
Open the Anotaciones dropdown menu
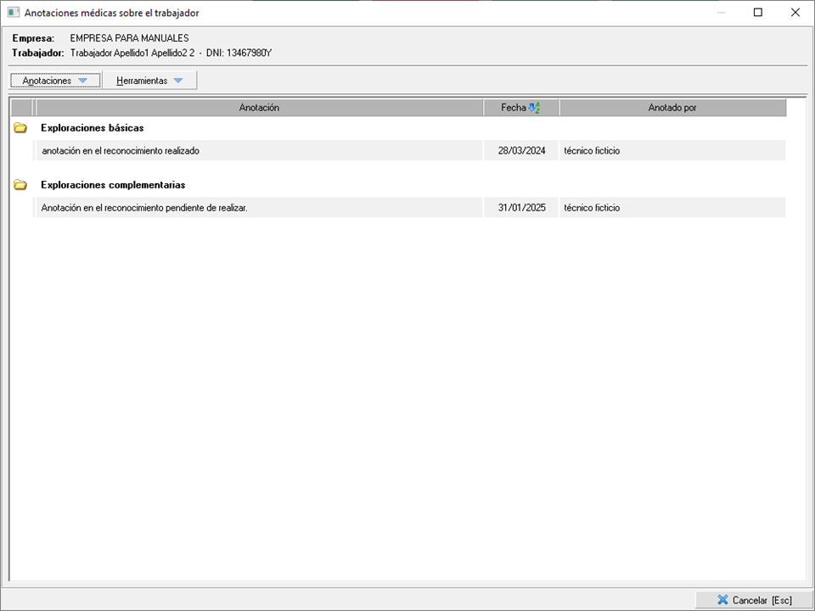(55, 81)
